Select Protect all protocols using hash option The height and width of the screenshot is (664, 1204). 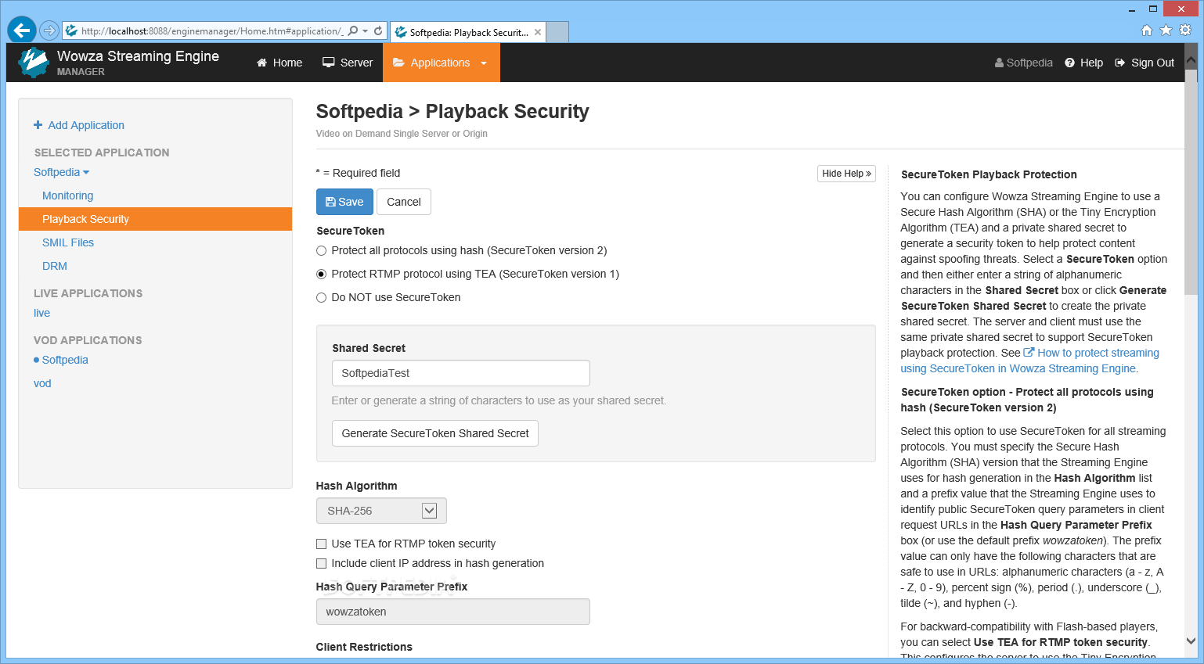tap(321, 250)
